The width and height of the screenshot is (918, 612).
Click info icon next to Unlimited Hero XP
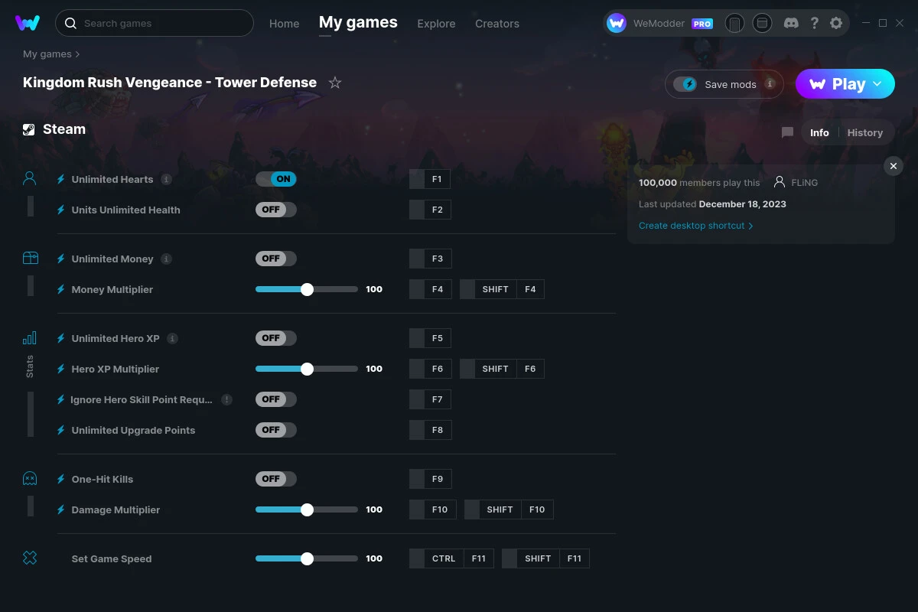click(x=172, y=338)
